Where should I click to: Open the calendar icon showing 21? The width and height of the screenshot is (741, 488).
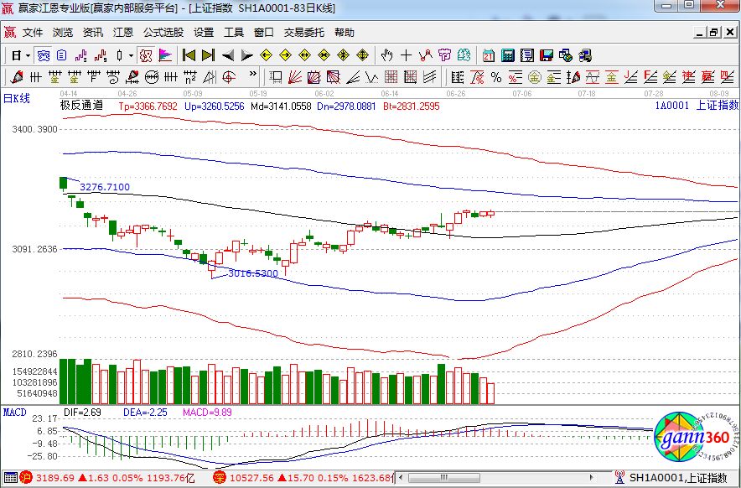[488, 55]
